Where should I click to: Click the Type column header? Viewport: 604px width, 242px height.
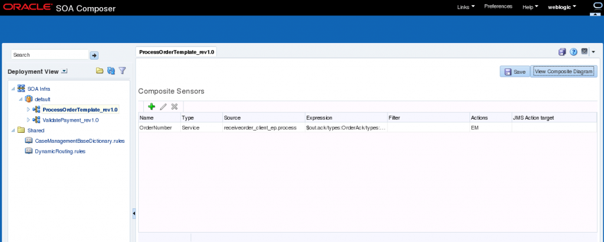tap(202, 118)
